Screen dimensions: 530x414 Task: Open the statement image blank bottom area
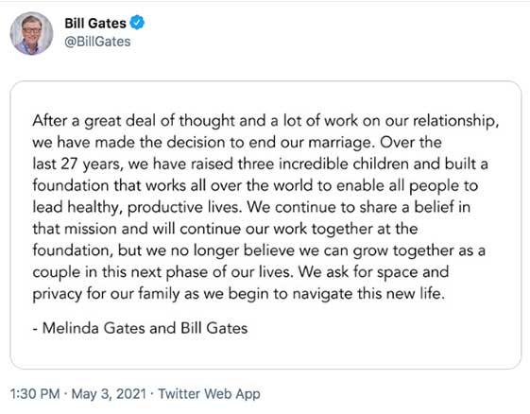pos(265,352)
